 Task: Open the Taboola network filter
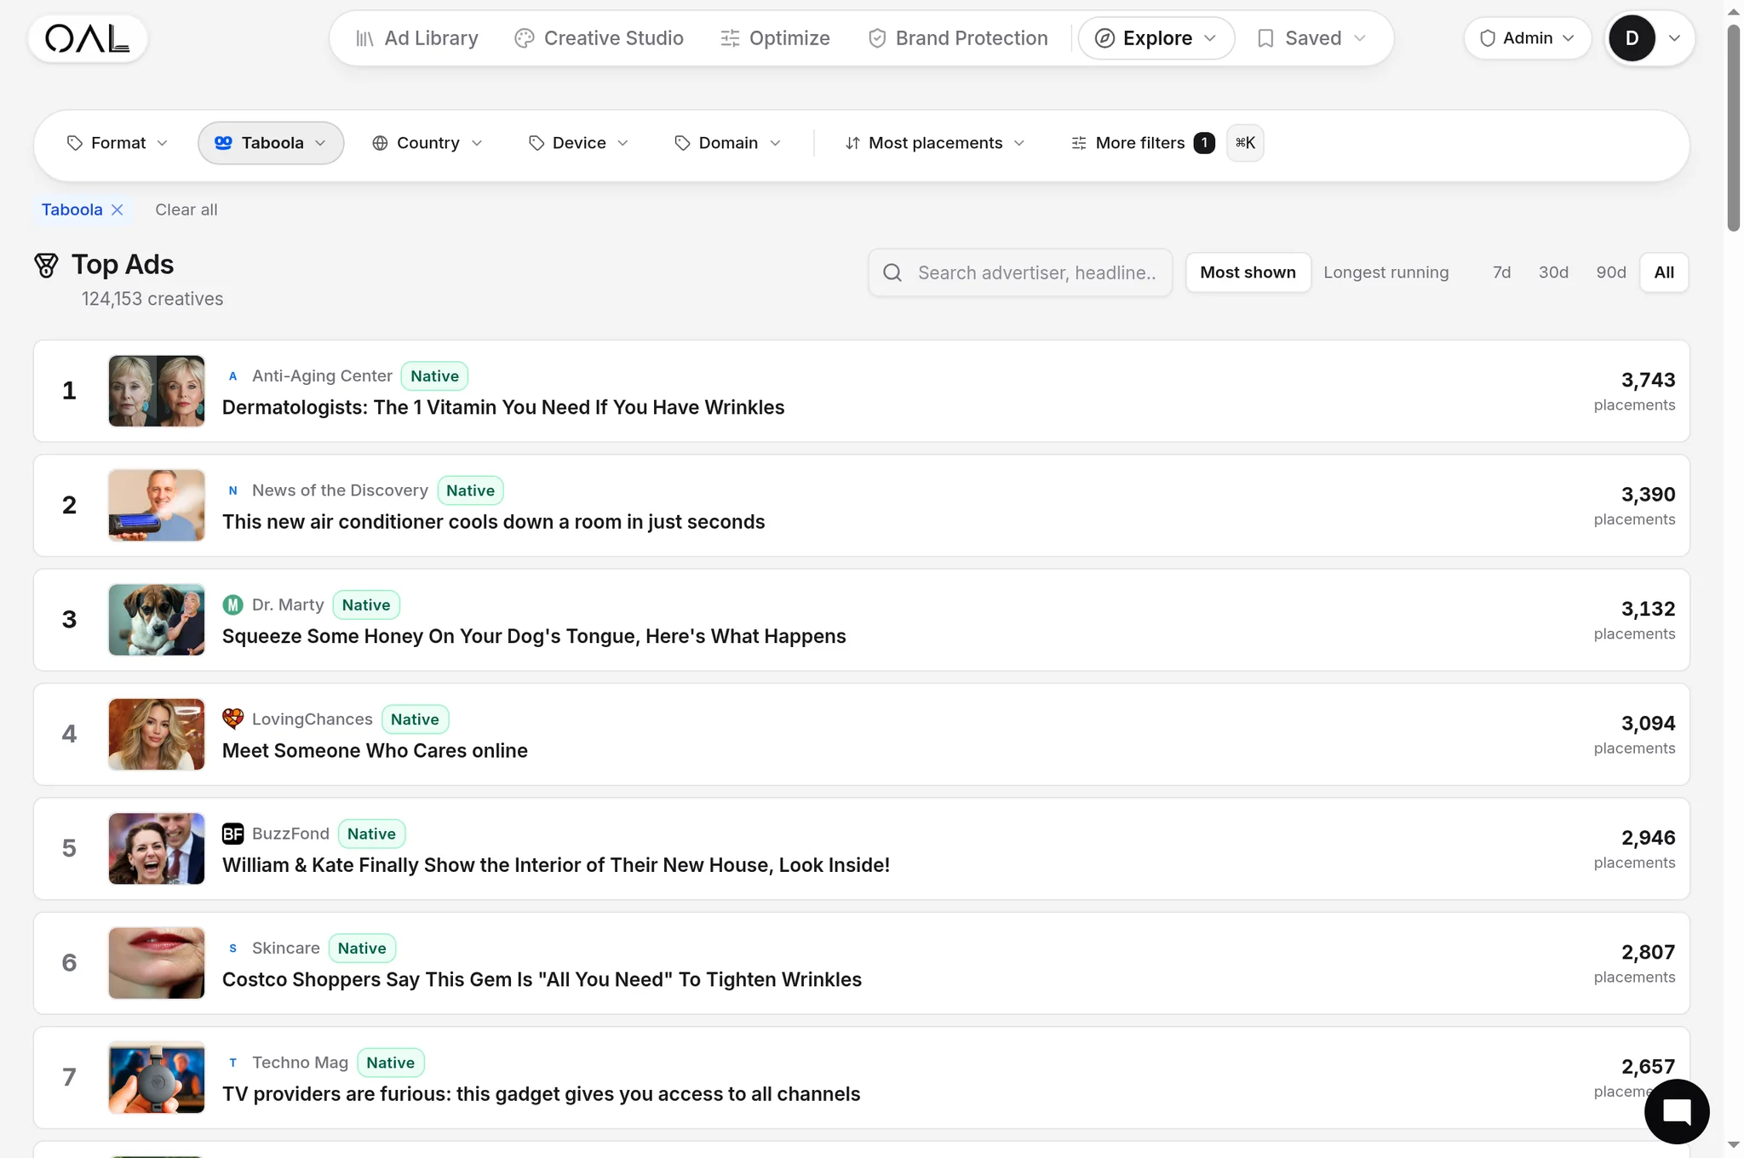(271, 143)
